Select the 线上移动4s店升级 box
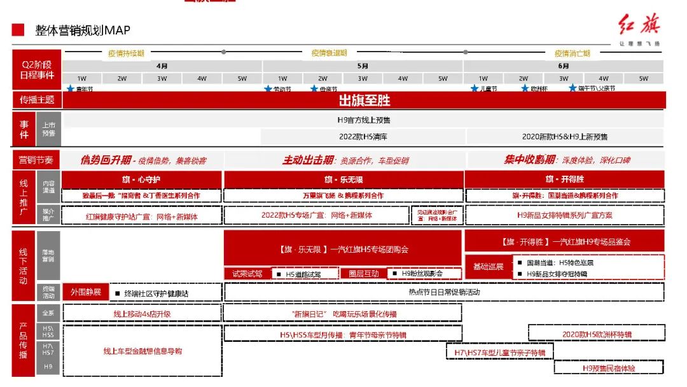Screen dimensions: 687x387 pos(142,314)
